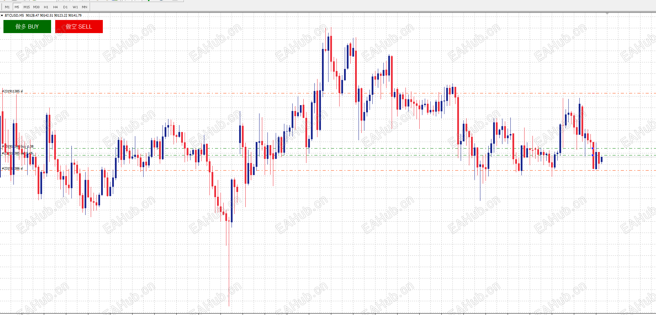Click the blue entry arrow on sell order line

click(593, 155)
